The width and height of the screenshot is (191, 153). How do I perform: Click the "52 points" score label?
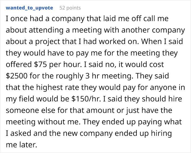(x=70, y=8)
